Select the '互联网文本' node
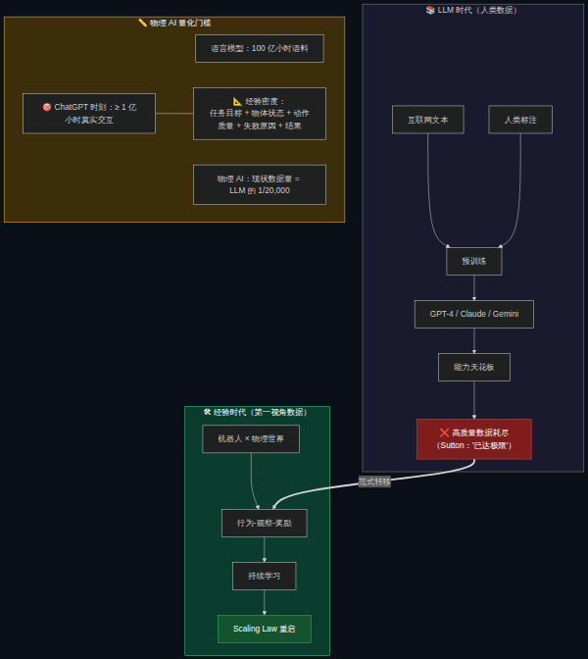The image size is (588, 659). (428, 120)
